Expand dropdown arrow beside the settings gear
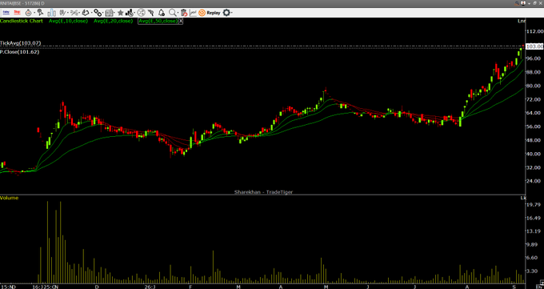This screenshot has height=289, width=544. (232, 13)
